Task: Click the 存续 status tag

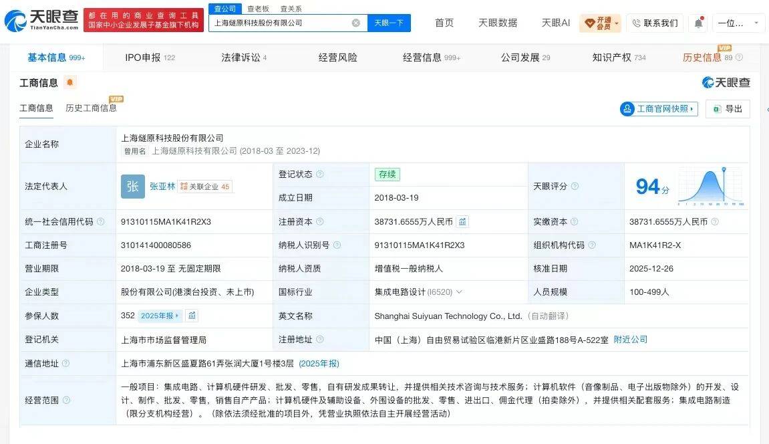Action: pos(387,174)
